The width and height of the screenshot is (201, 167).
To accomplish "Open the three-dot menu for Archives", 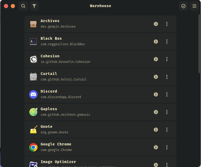I will coord(167,24).
